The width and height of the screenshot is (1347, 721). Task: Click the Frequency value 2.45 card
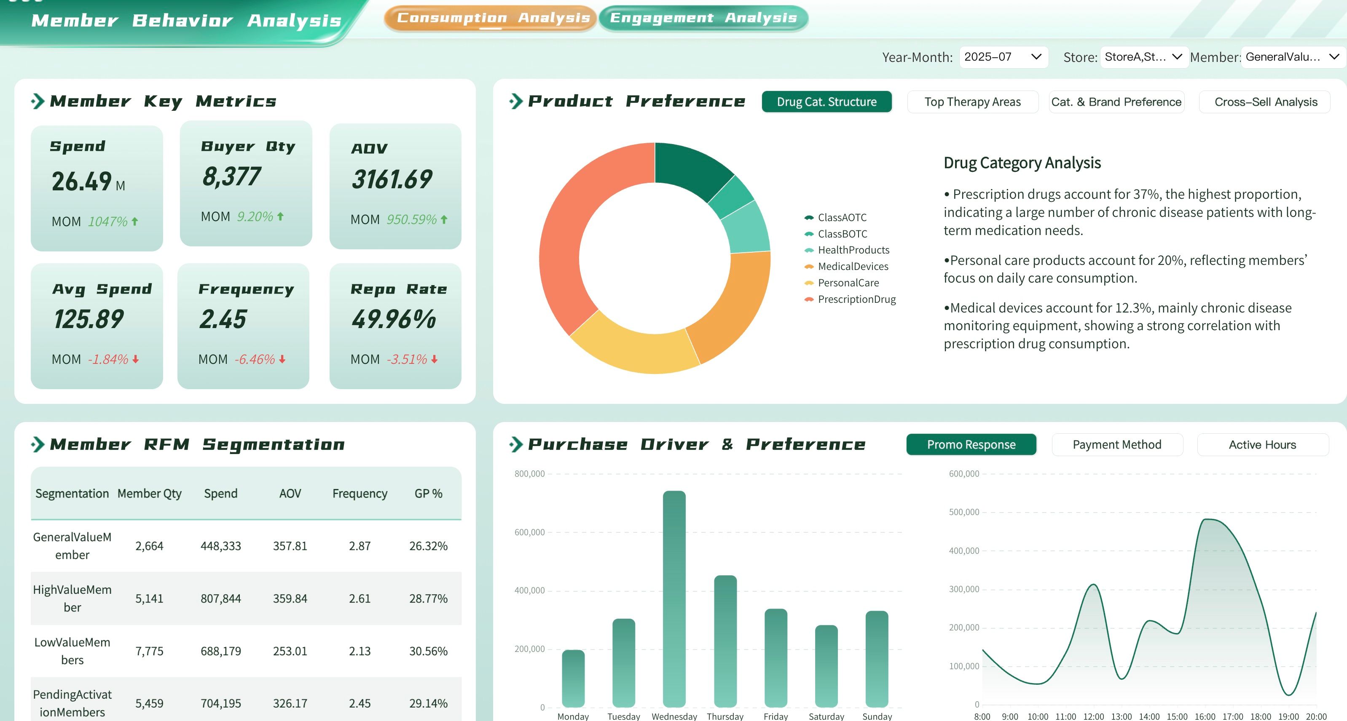(x=243, y=326)
